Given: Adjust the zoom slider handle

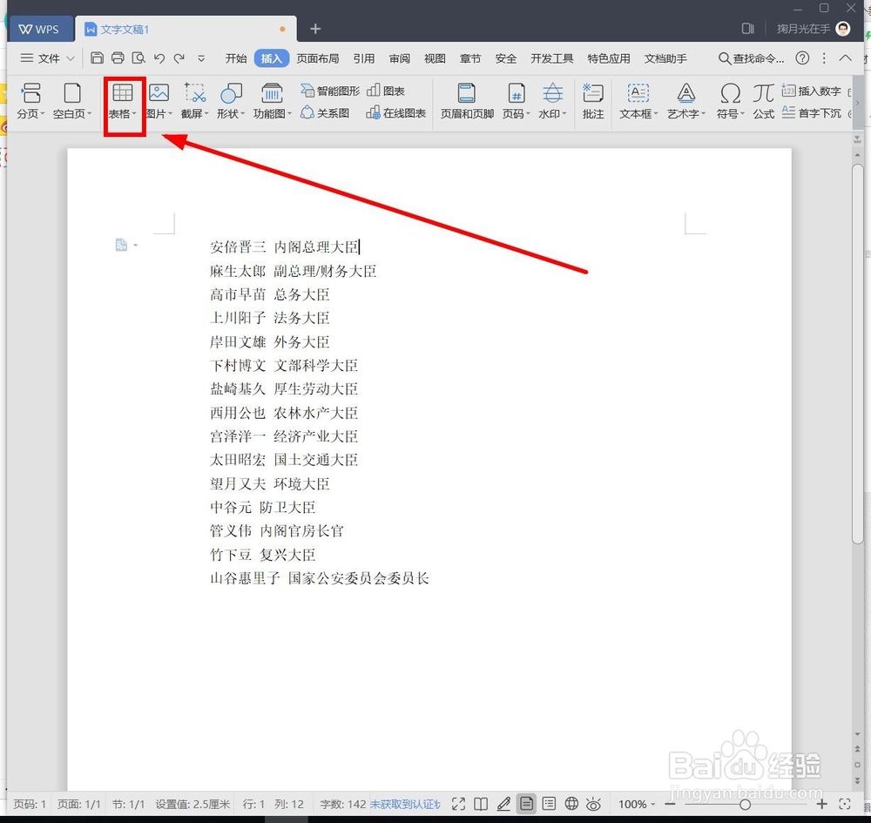Looking at the screenshot, I should tap(745, 804).
